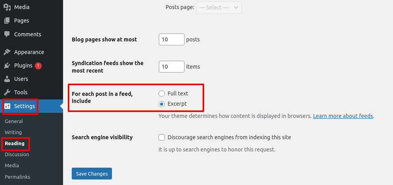This screenshot has height=185, width=393.
Task: Open Media library via its sidebar icon
Action: 7,7
